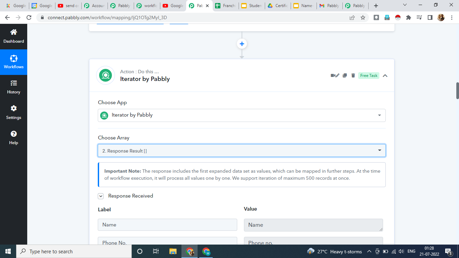Screen dimensions: 459x258
Task: Show hidden system tray icons
Action: pos(369,251)
